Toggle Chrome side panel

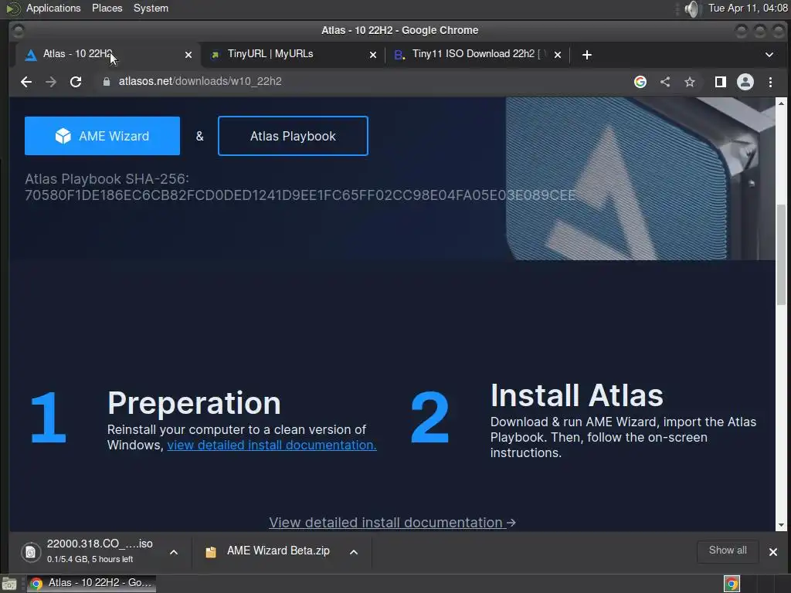click(x=721, y=82)
